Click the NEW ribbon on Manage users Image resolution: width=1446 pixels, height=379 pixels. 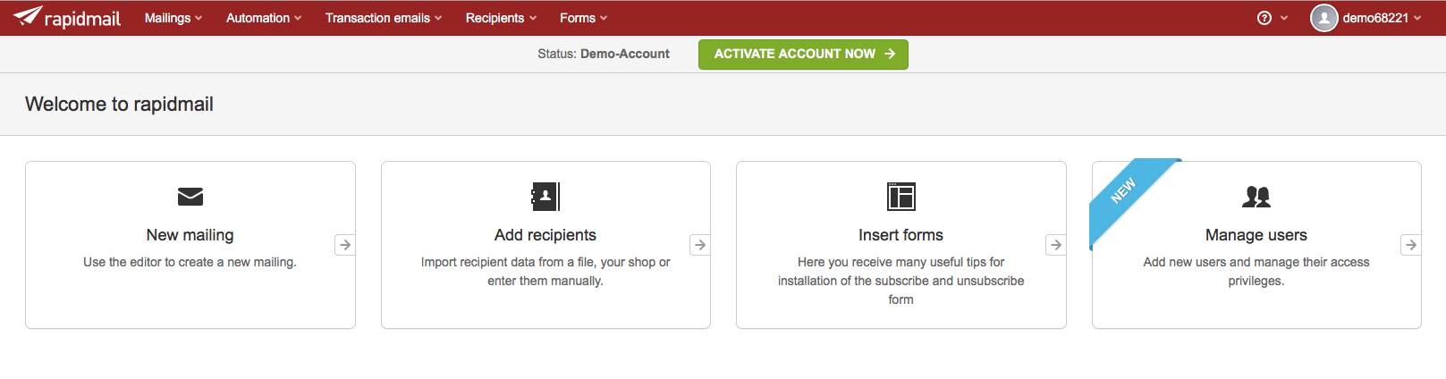pos(1124,190)
